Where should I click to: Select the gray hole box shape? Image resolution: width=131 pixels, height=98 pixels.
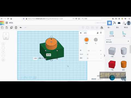pos(112,51)
